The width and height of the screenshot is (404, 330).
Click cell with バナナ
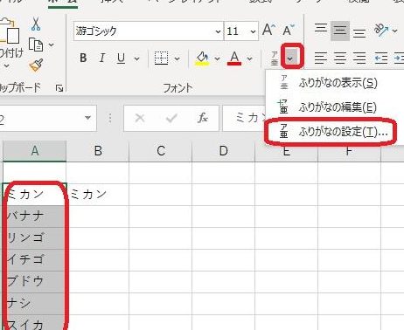[35, 217]
